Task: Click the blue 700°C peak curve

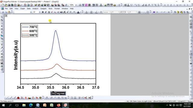Action: 55,31
